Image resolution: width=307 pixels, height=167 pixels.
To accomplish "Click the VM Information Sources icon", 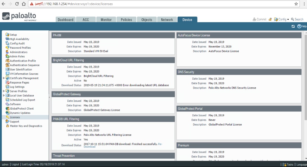I will [x=8, y=74].
